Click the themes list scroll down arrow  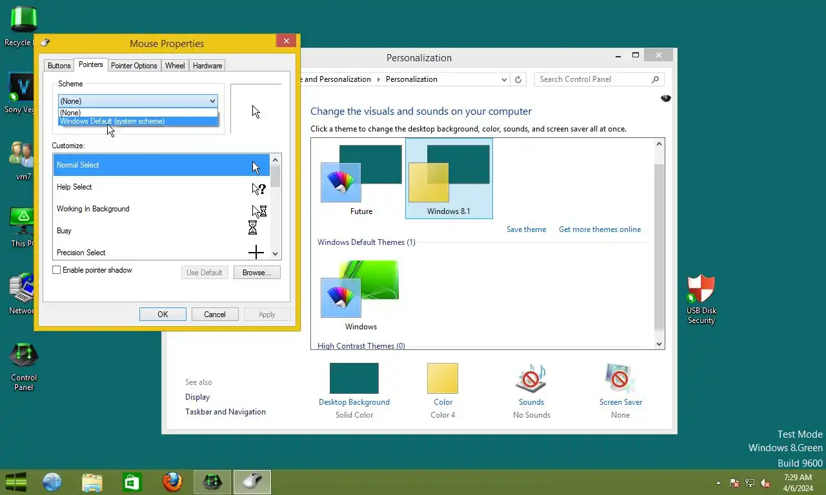tap(660, 344)
